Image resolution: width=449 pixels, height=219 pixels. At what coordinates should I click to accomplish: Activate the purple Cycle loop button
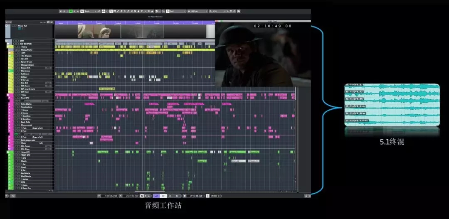click(156, 195)
